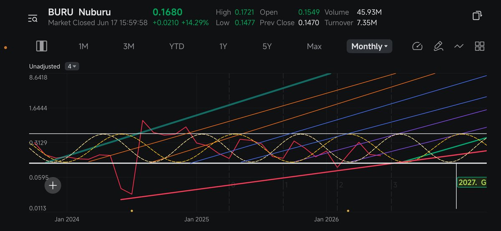
Task: Select the 3M time range
Action: (129, 46)
